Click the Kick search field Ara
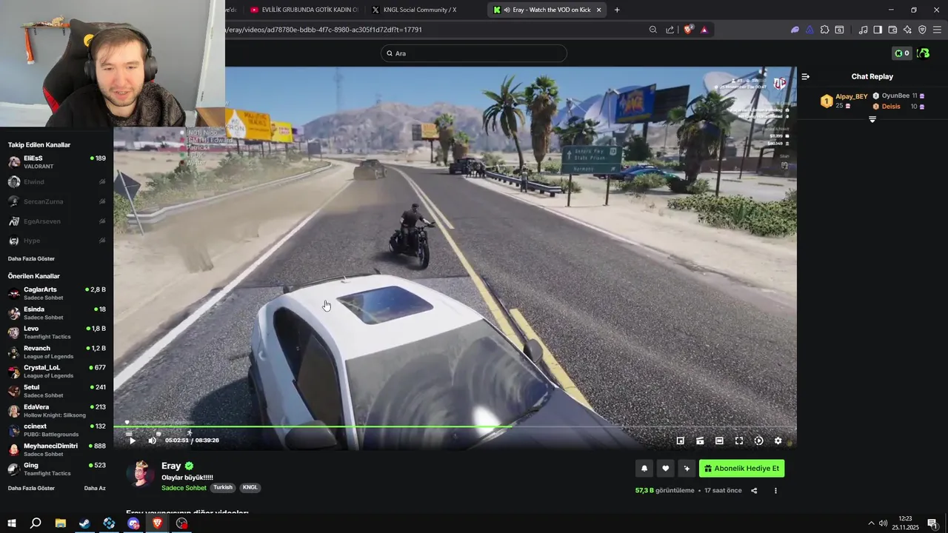 [x=474, y=53]
